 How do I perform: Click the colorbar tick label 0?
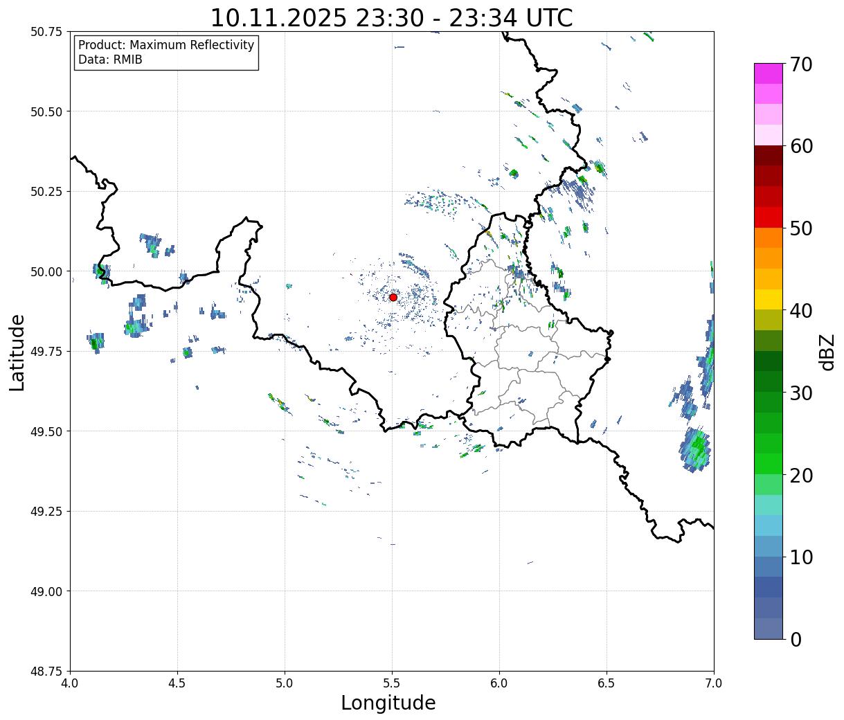[x=796, y=640]
